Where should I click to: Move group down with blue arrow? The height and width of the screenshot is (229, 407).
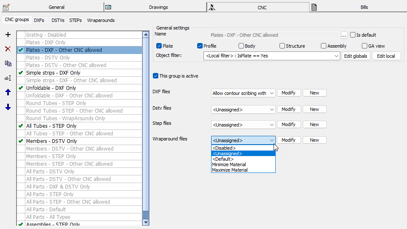8,107
